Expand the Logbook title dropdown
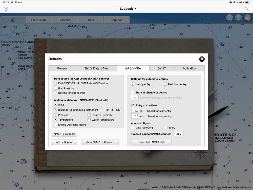The image size is (253, 190). coord(128,9)
